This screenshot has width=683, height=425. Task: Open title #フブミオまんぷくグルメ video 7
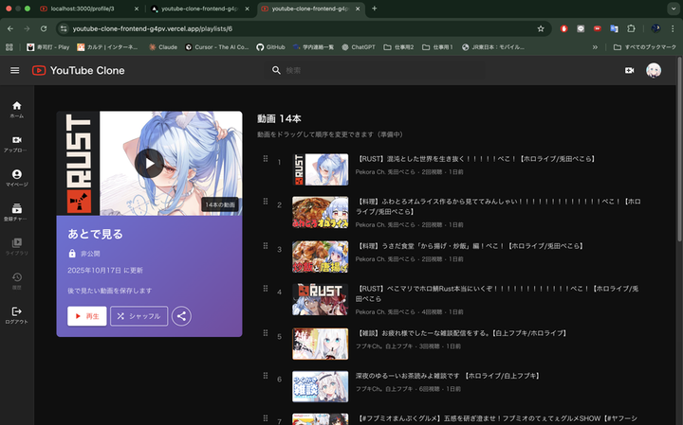496,418
